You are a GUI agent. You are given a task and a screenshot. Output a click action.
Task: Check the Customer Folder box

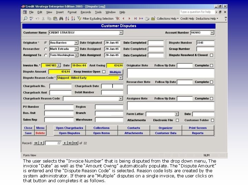click(213, 120)
